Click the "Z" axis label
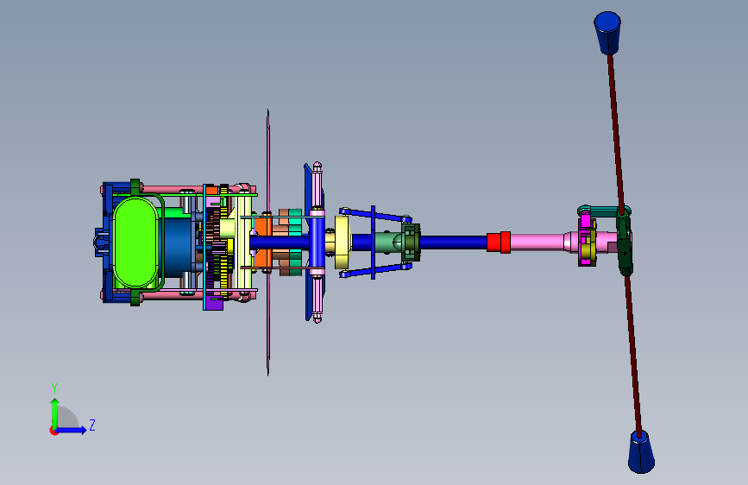Viewport: 748px width, 485px height. click(x=92, y=425)
